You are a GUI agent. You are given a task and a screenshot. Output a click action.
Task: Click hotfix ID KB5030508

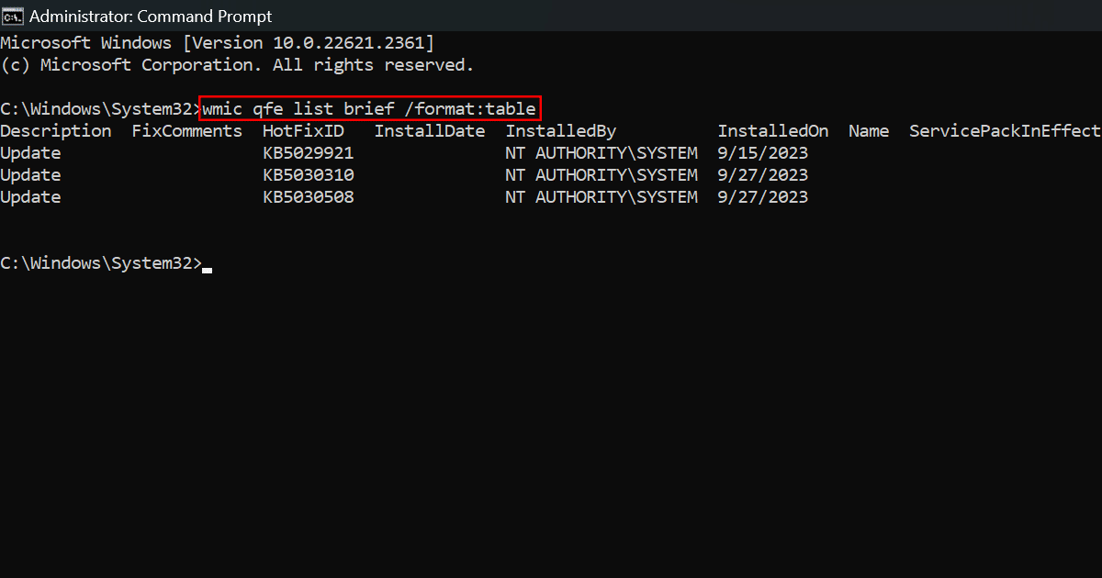click(x=309, y=197)
